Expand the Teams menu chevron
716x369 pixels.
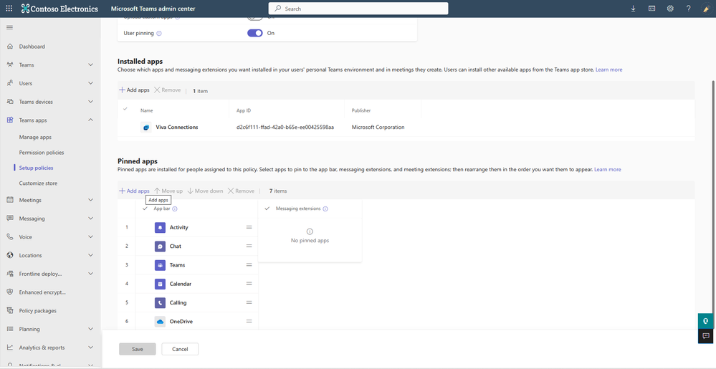coord(90,65)
